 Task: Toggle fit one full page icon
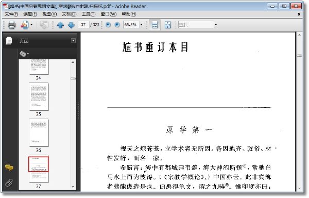[x=167, y=25]
